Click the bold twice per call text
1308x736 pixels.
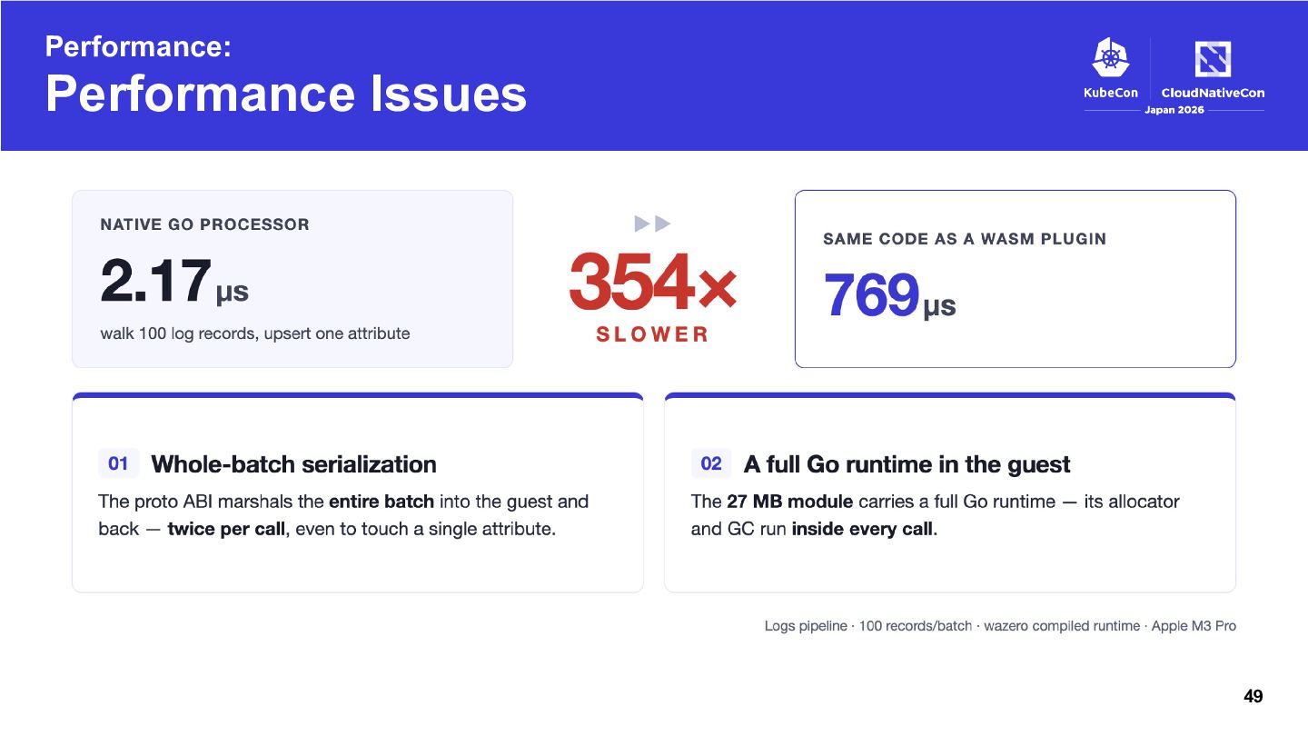(226, 529)
